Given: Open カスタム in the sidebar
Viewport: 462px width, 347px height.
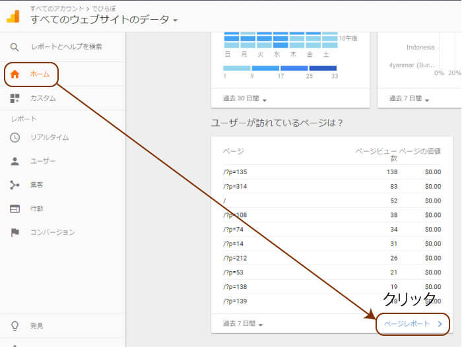Looking at the screenshot, I should tap(43, 98).
